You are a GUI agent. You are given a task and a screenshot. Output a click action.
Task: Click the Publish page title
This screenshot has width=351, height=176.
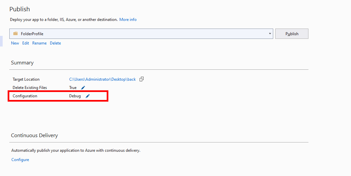[x=20, y=9]
